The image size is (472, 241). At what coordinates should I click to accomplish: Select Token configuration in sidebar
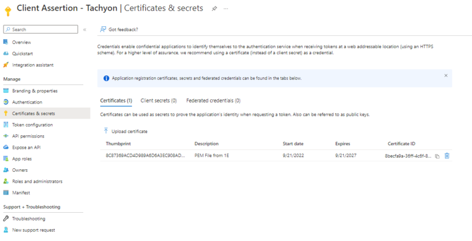point(32,125)
